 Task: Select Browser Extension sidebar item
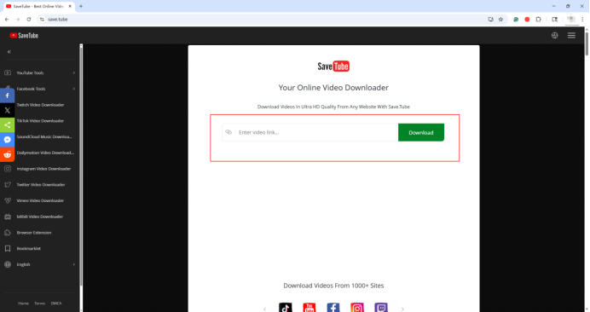pos(39,233)
